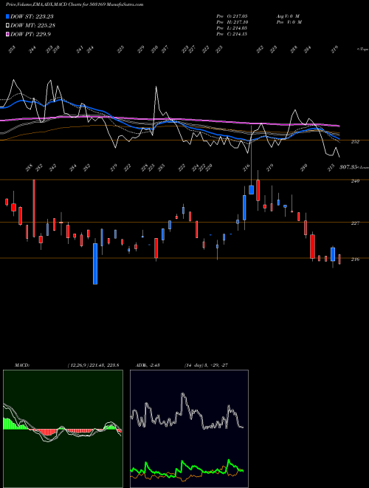Click the Pre V volume text
This screenshot has width=369, height=488.
click(289, 21)
